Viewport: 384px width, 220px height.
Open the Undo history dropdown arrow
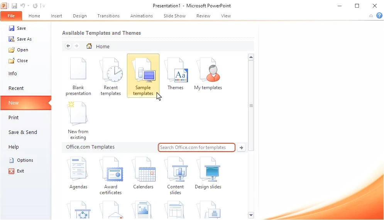[29, 6]
